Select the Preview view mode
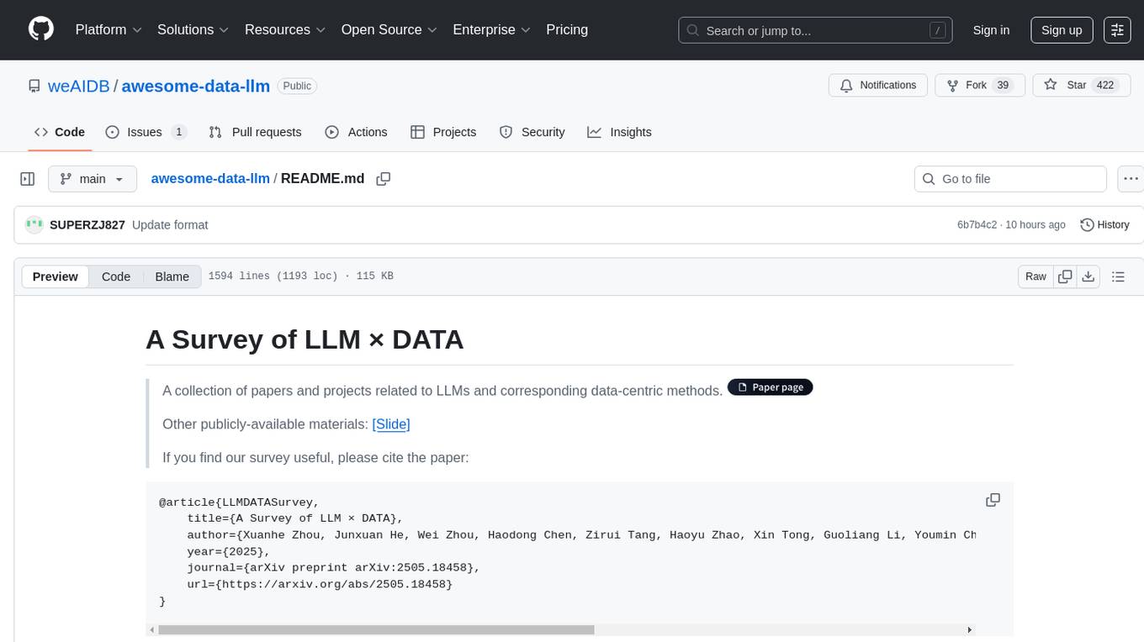This screenshot has width=1144, height=642. 56,276
